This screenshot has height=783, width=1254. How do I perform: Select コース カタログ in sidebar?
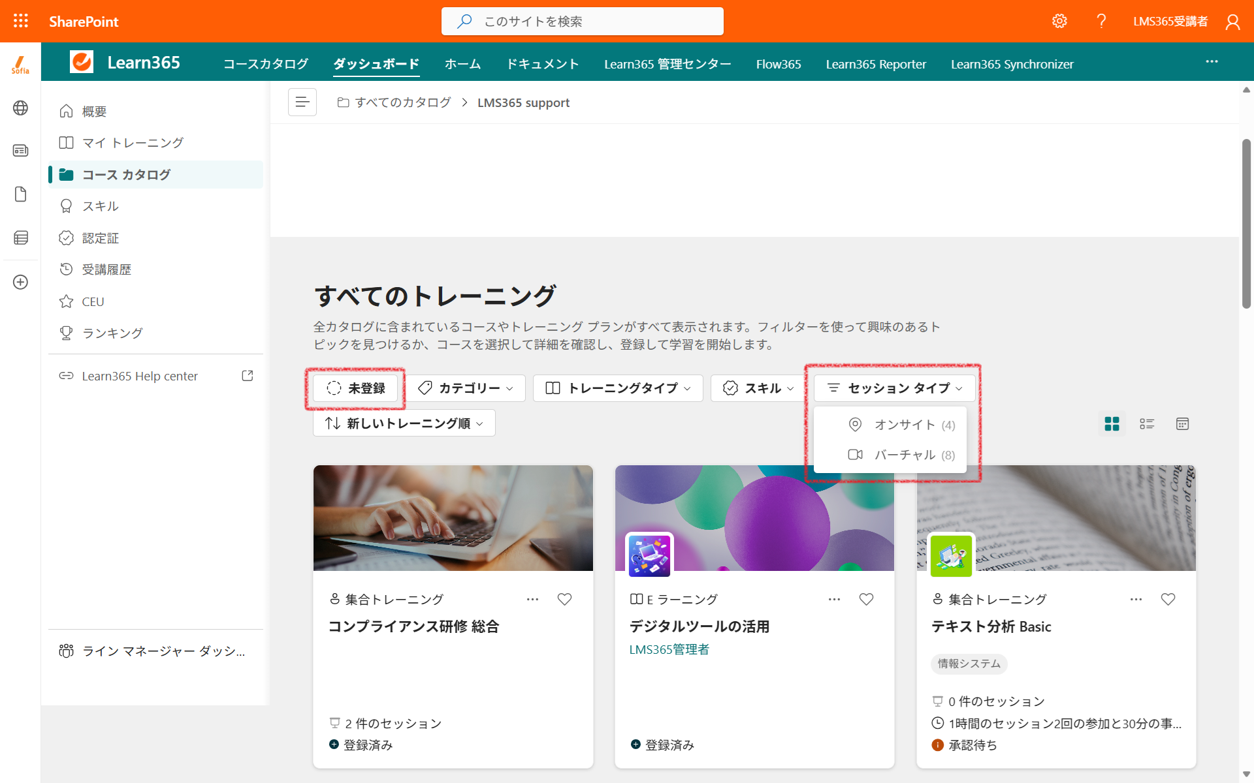155,174
